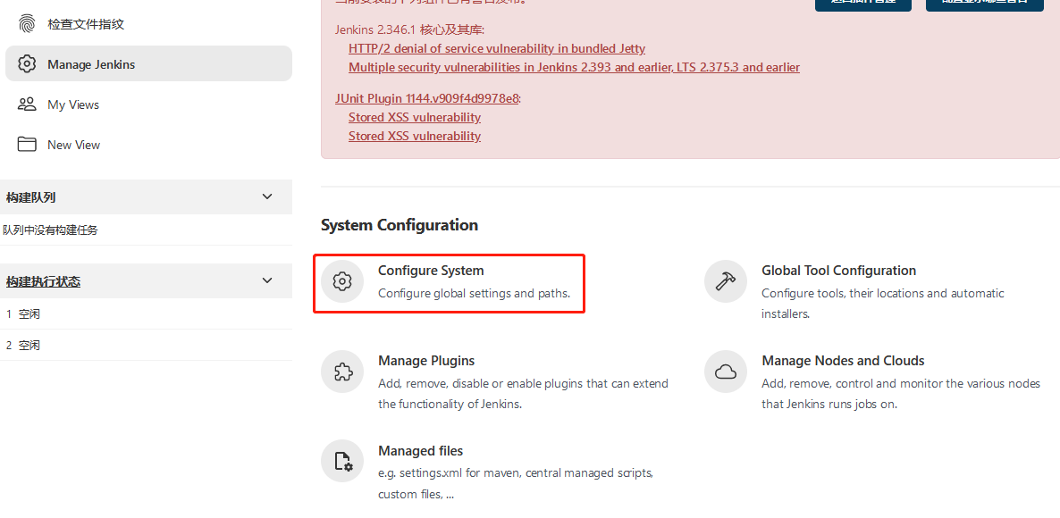Select Manage Jenkins in the sidebar
The height and width of the screenshot is (518, 1060).
148,64
